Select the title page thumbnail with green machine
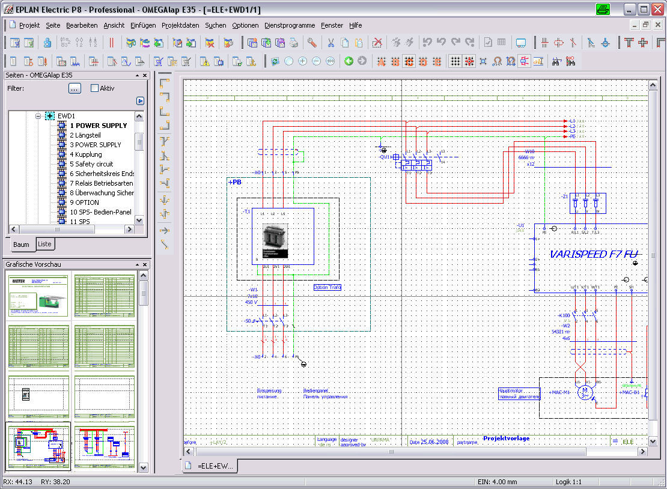The height and width of the screenshot is (489, 667). [38, 296]
